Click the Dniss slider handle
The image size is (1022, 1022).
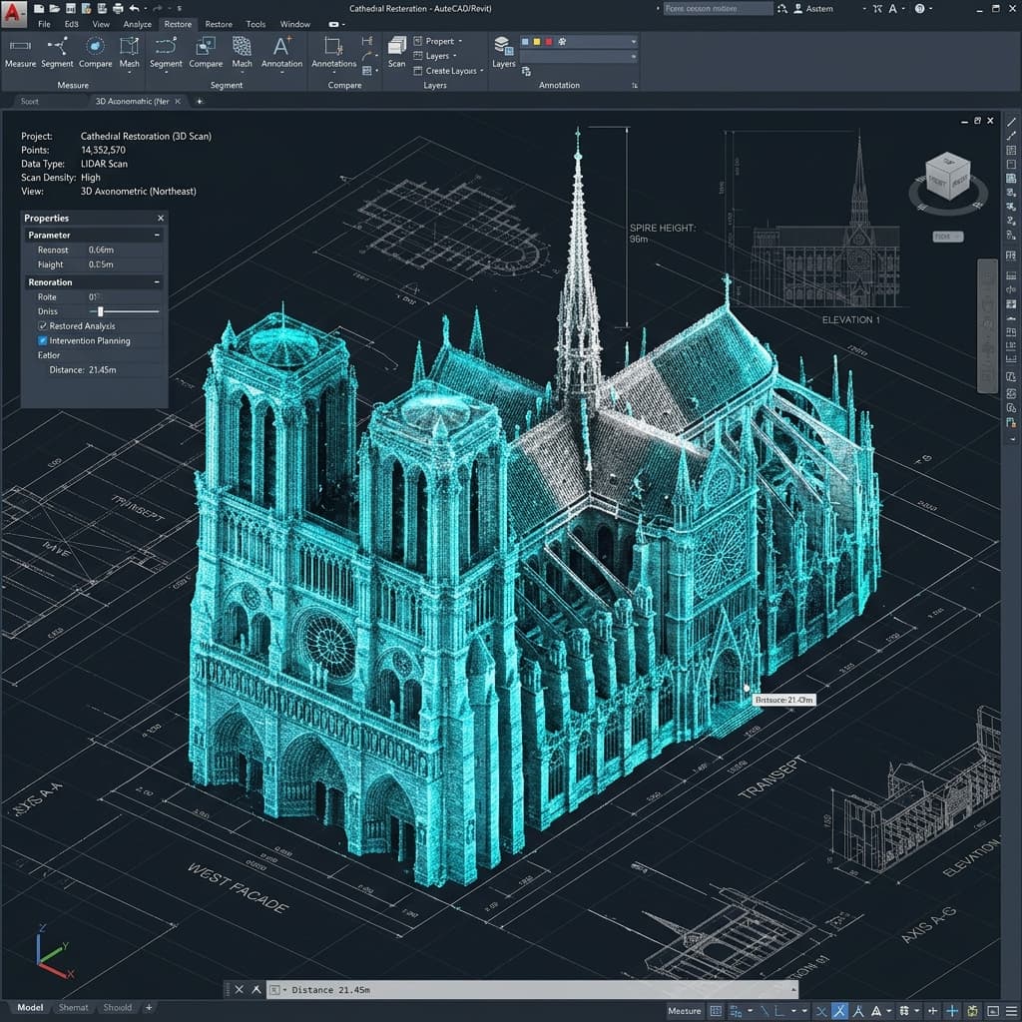[101, 312]
